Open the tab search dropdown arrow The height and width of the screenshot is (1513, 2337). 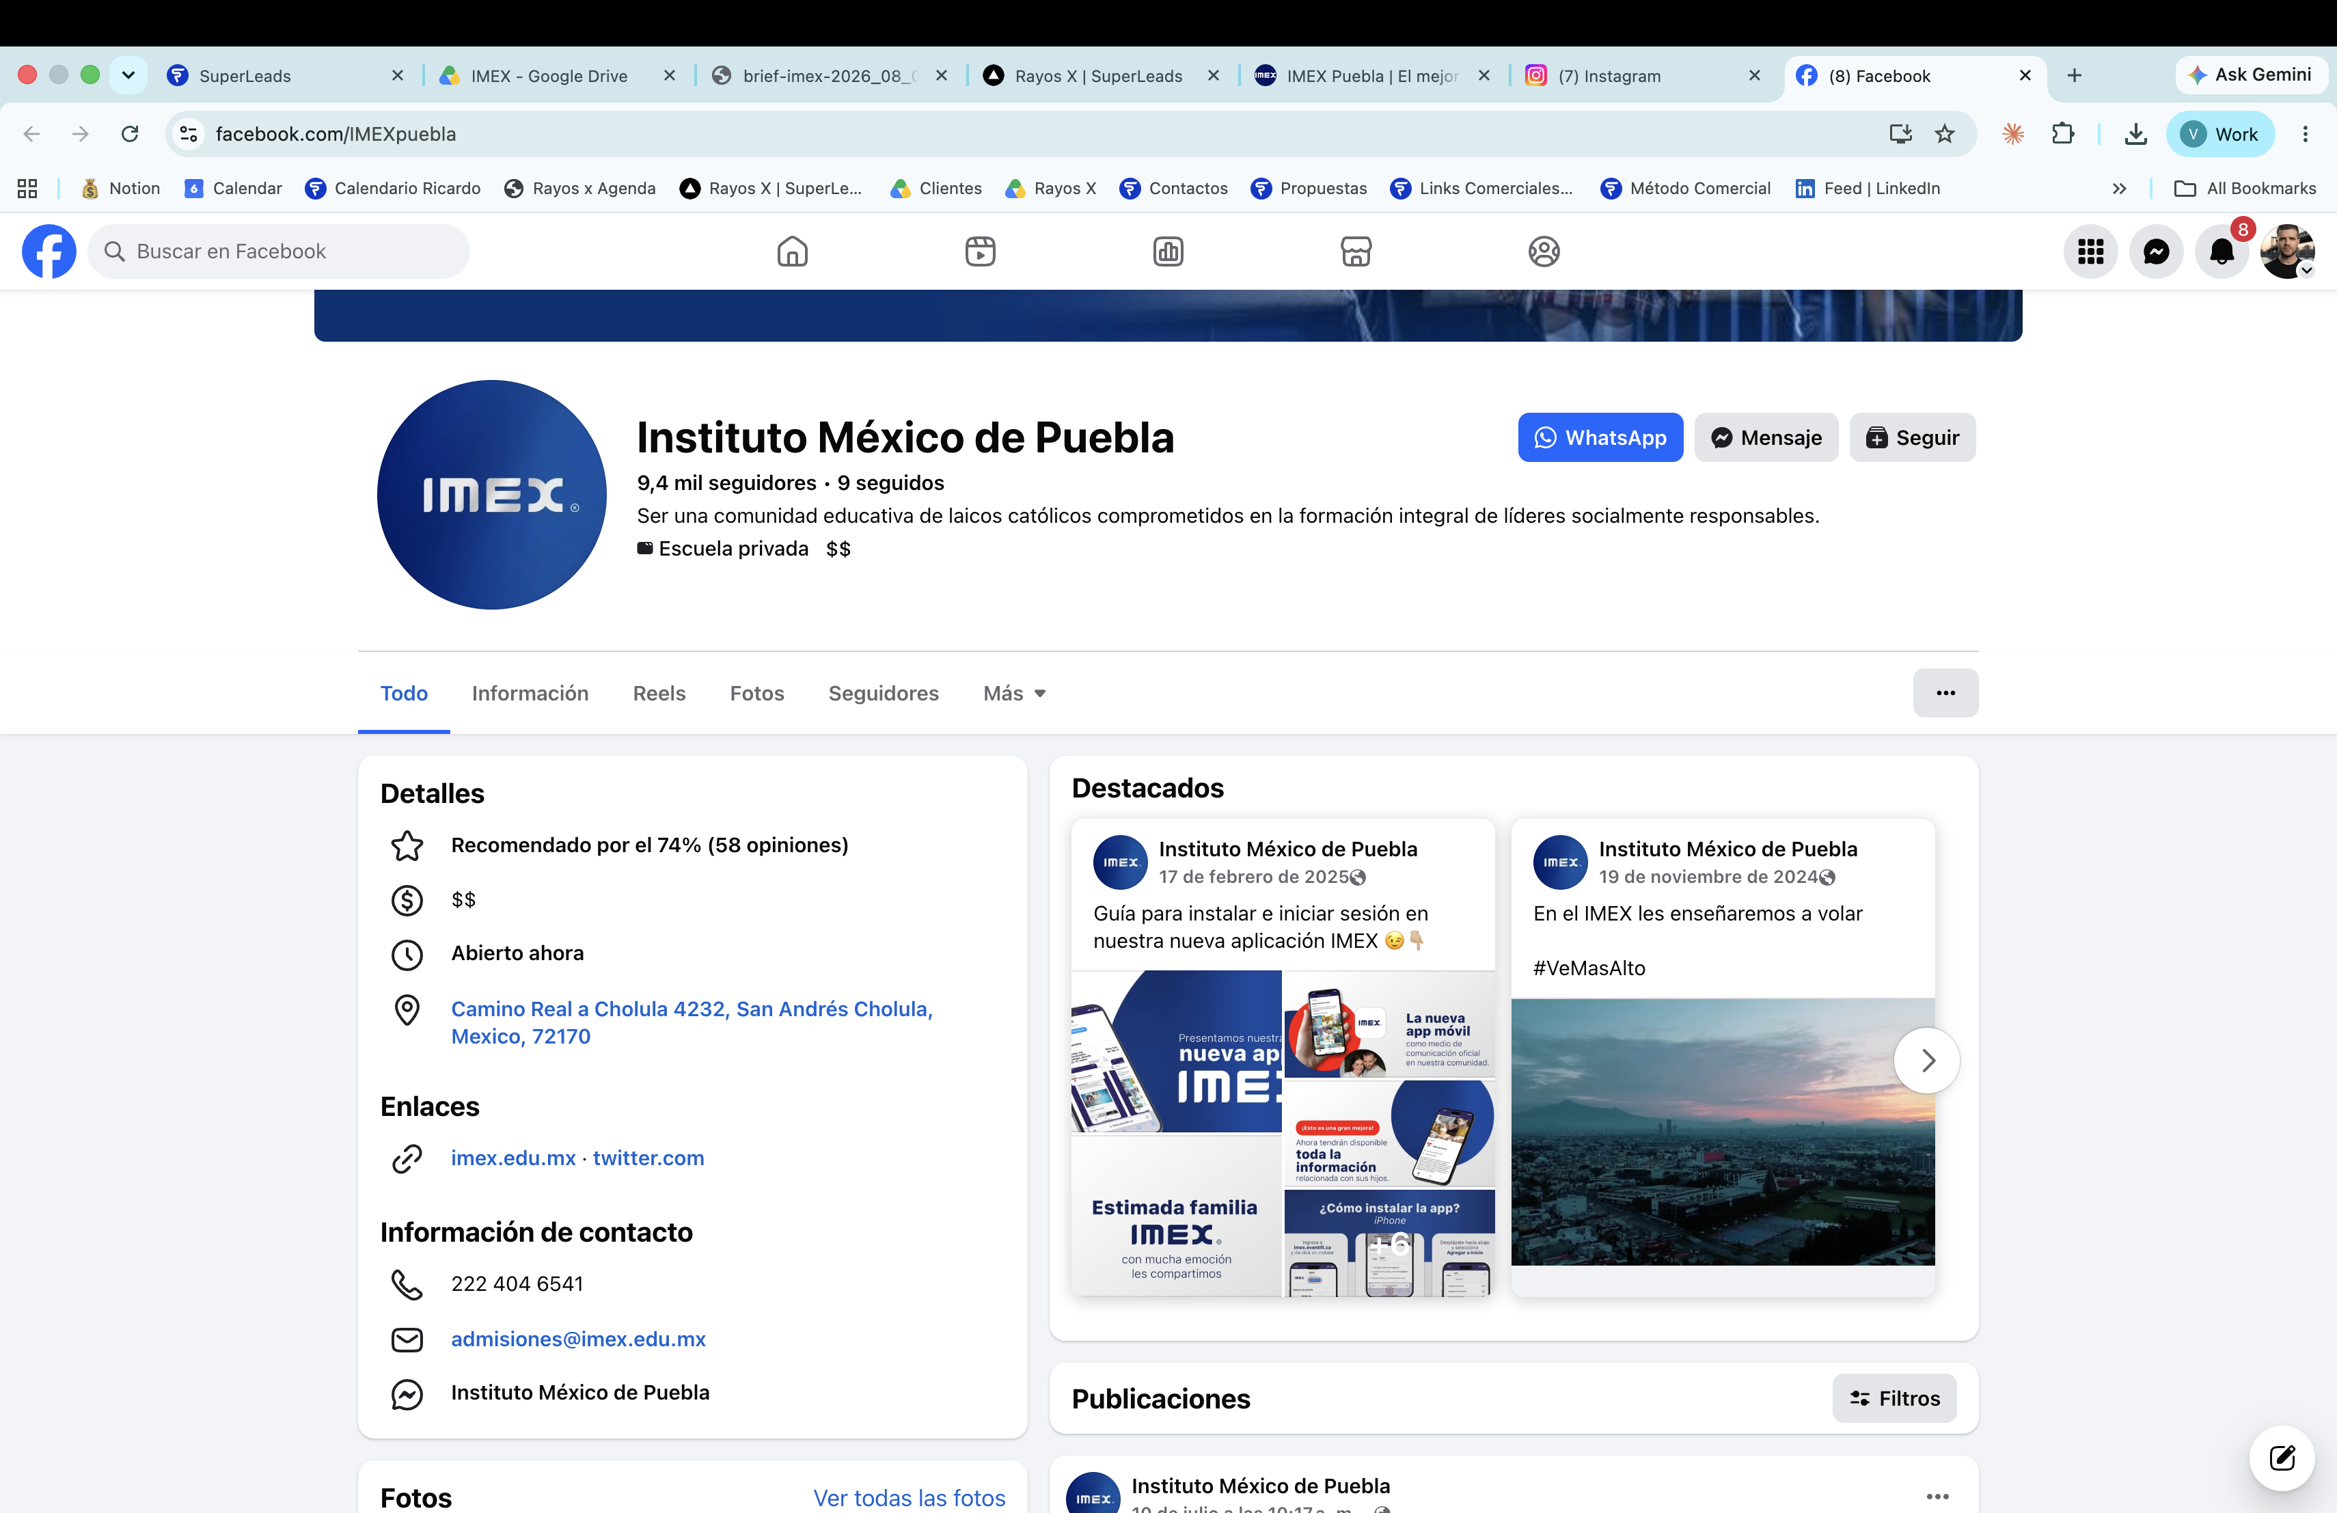pos(128,74)
